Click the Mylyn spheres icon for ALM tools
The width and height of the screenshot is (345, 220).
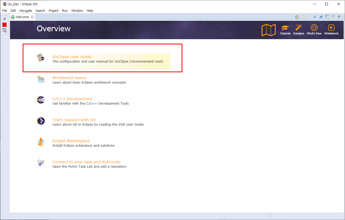(40, 163)
